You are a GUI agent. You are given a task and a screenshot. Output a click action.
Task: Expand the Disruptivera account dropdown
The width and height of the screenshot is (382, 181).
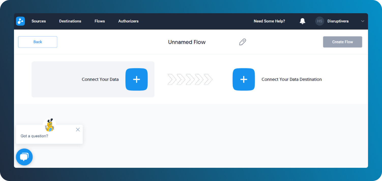[x=362, y=21]
